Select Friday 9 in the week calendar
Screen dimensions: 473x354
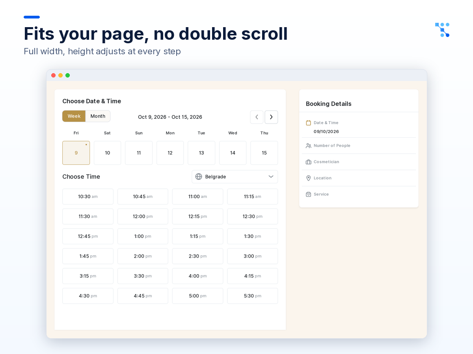(76, 153)
